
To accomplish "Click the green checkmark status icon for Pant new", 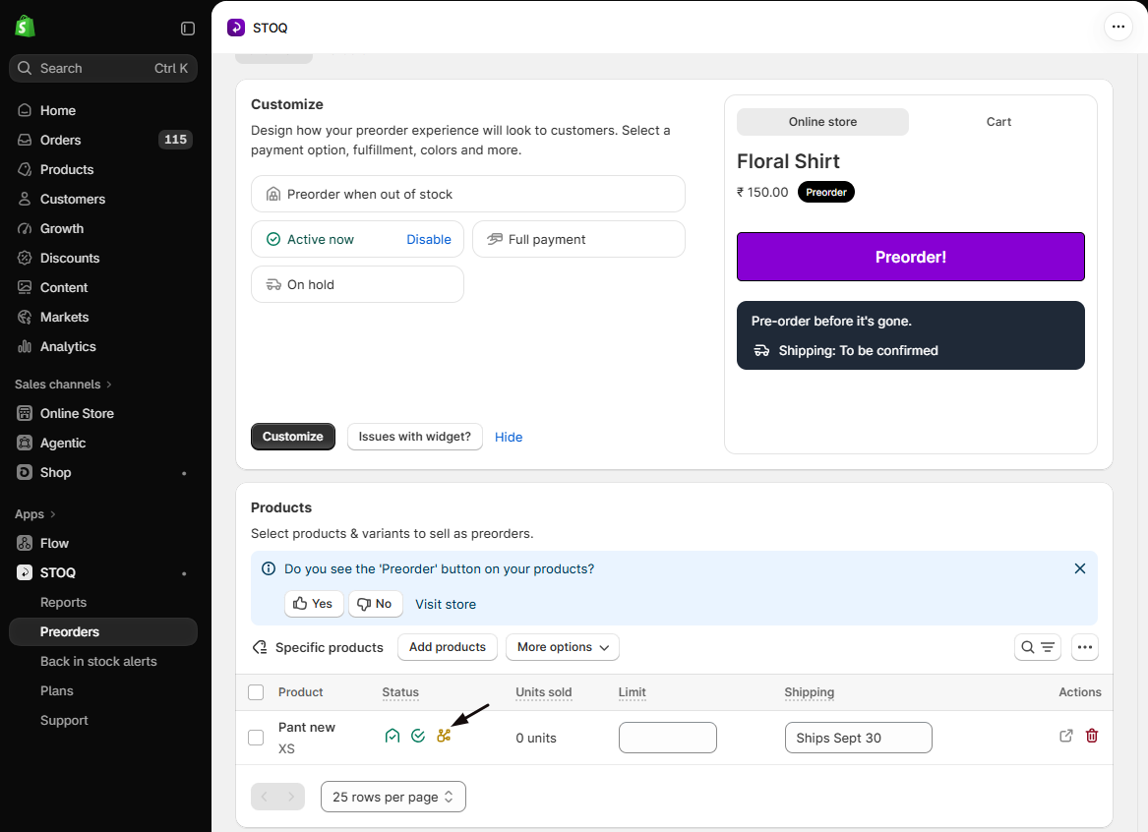I will 418,737.
